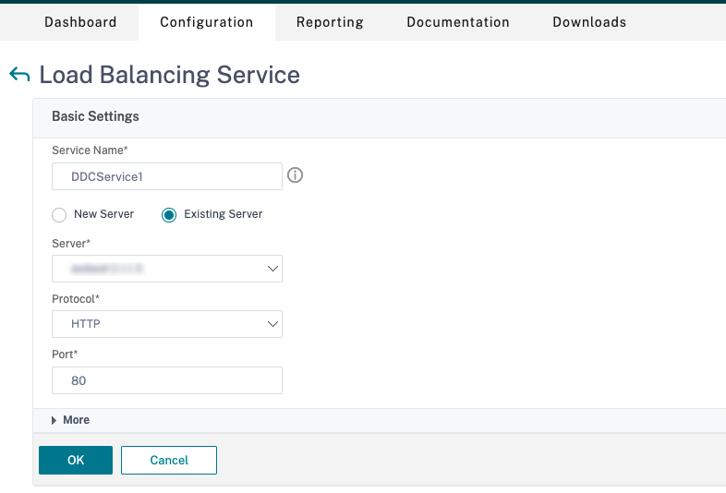Click the Load Balancing Service page title
The width and height of the screenshot is (726, 493).
(x=169, y=75)
